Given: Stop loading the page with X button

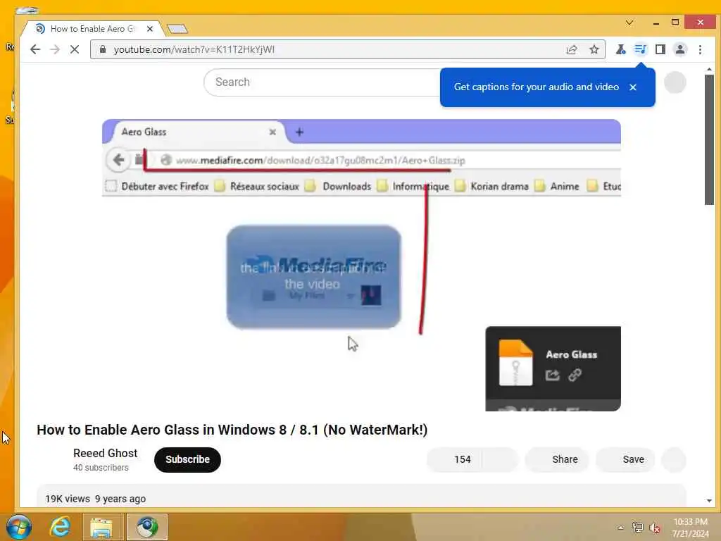Looking at the screenshot, I should point(75,49).
